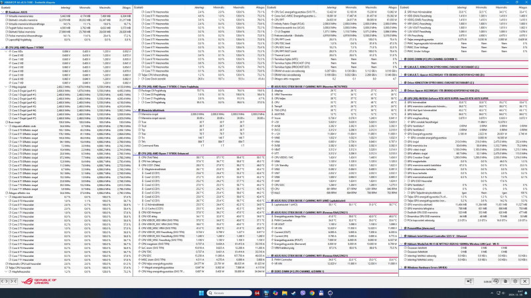The height and width of the screenshot is (298, 531).
Task: Expand Windows Hardware Errors (WHEA) group
Action: tap(402, 268)
